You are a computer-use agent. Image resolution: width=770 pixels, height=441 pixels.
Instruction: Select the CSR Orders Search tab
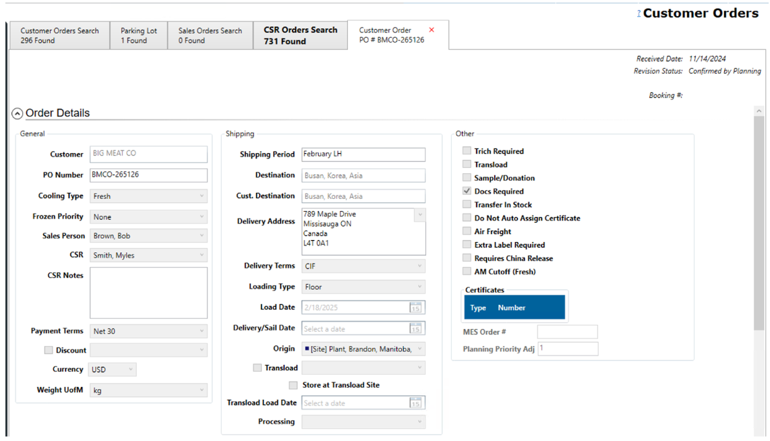tap(300, 35)
